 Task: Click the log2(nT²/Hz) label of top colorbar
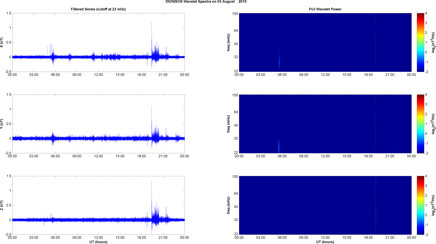tap(433, 43)
